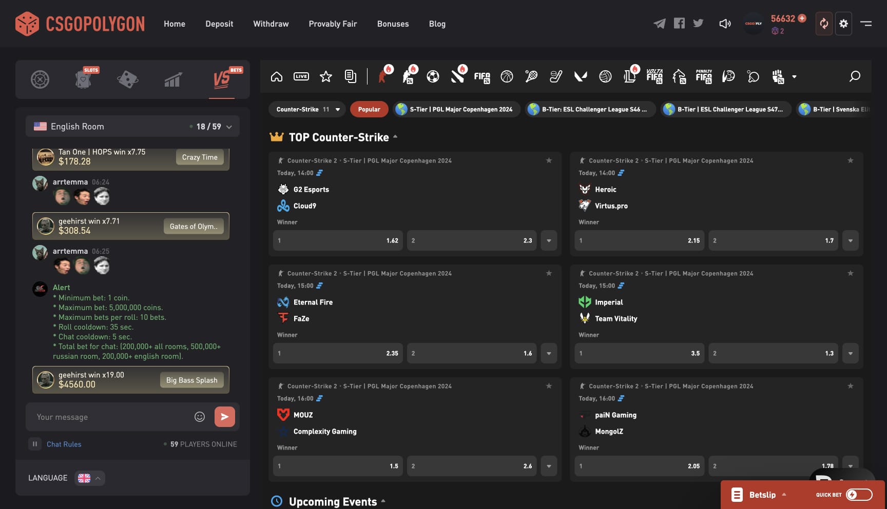The height and width of the screenshot is (509, 887).
Task: Expand more markets for G2 vs Cloud9
Action: [549, 240]
